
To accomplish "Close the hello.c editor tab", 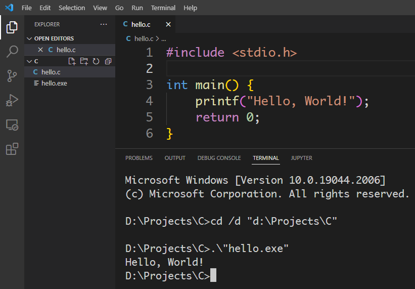I will coord(168,24).
